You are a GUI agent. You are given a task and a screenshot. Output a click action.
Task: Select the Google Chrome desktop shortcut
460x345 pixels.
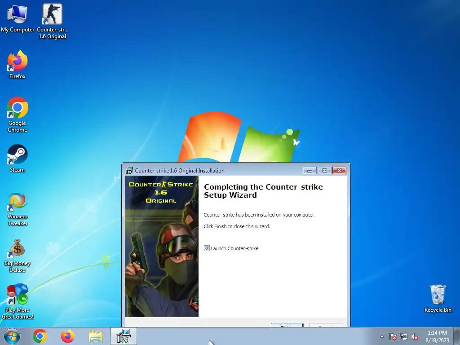point(18,115)
